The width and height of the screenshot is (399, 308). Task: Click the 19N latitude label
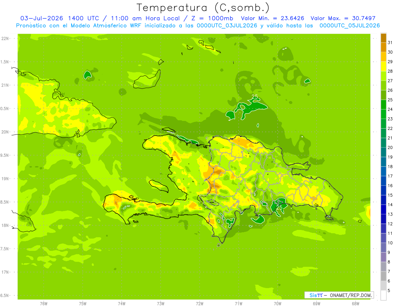[6, 179]
